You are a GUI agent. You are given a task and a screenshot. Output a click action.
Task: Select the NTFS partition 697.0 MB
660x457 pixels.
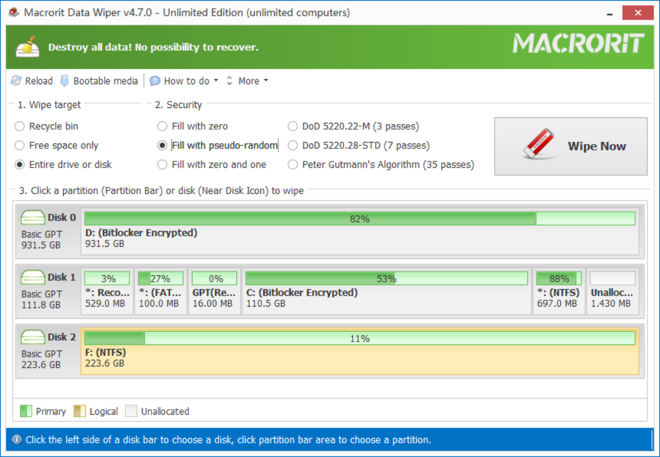pyautogui.click(x=559, y=291)
